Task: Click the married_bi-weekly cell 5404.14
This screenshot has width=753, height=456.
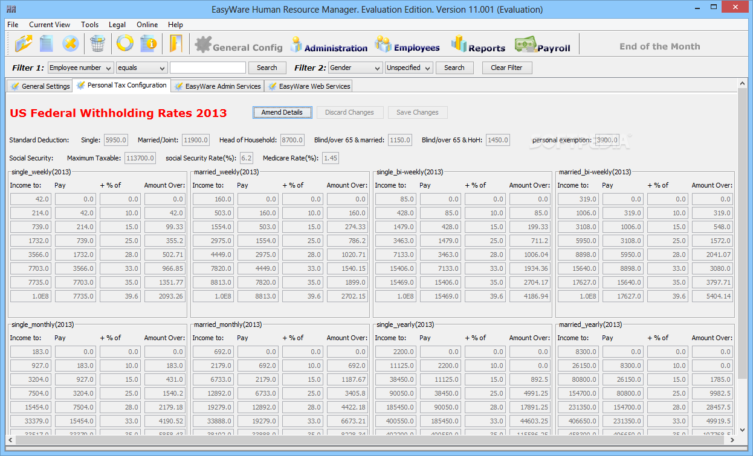Action: pos(713,296)
